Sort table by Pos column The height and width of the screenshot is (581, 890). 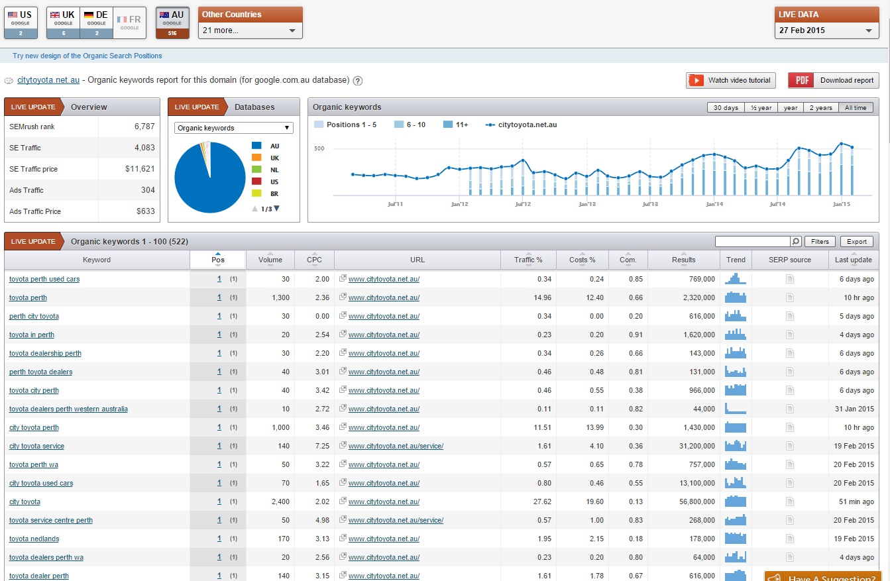click(218, 260)
